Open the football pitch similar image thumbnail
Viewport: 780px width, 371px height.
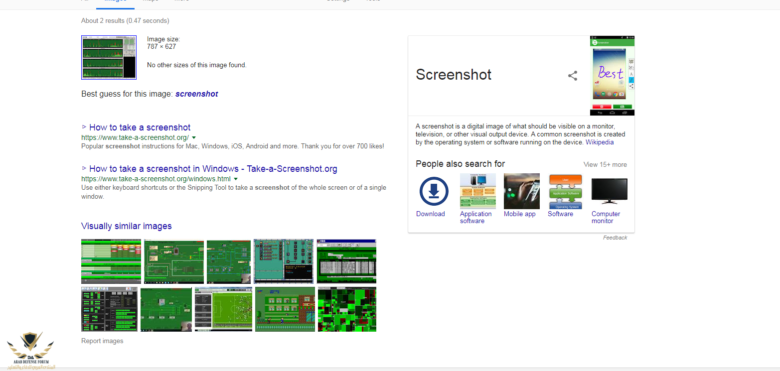223,309
